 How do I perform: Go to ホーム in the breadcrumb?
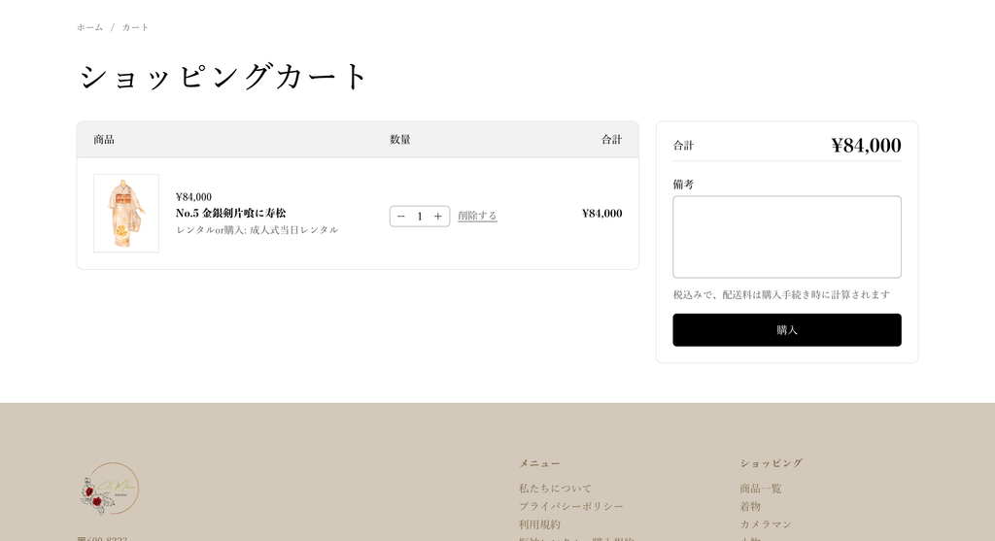89,27
